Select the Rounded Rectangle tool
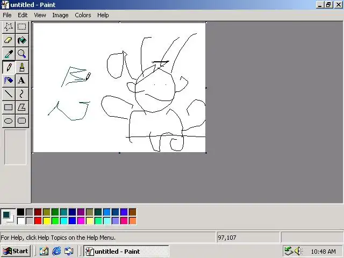Screen dimensions: 344x258 click(x=21, y=120)
